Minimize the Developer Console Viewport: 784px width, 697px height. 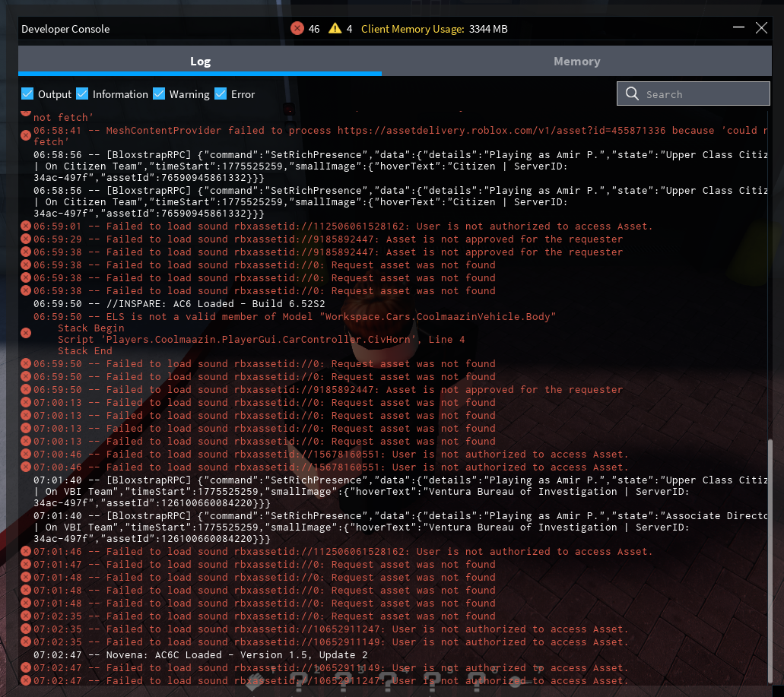pos(738,28)
